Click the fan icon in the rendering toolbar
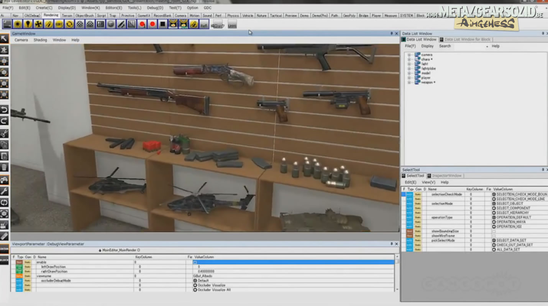 pos(38,24)
